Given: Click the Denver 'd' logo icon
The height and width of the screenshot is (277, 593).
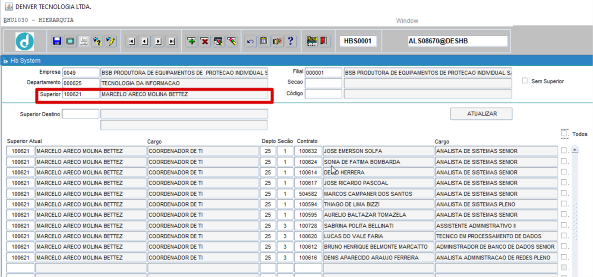Looking at the screenshot, I should pyautogui.click(x=25, y=41).
